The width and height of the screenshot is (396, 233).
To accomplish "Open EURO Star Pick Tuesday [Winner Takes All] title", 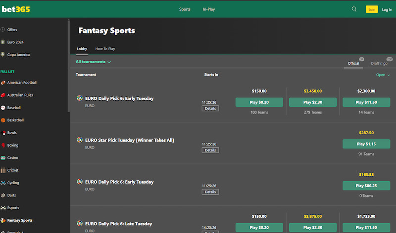I will pos(129,140).
